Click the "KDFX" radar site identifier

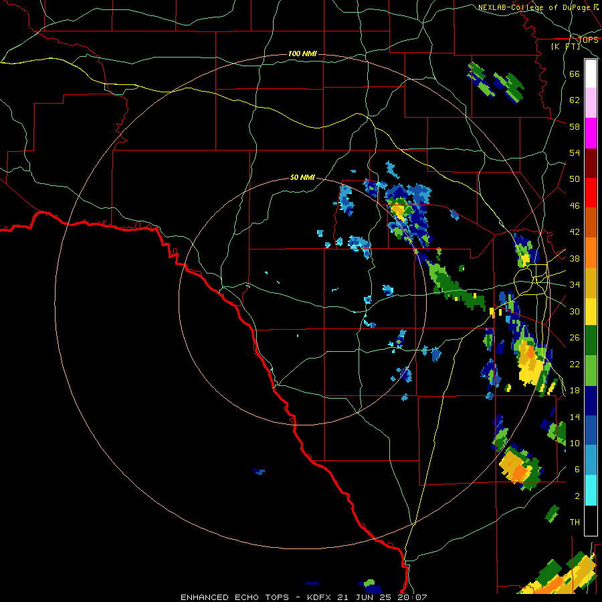coord(320,597)
